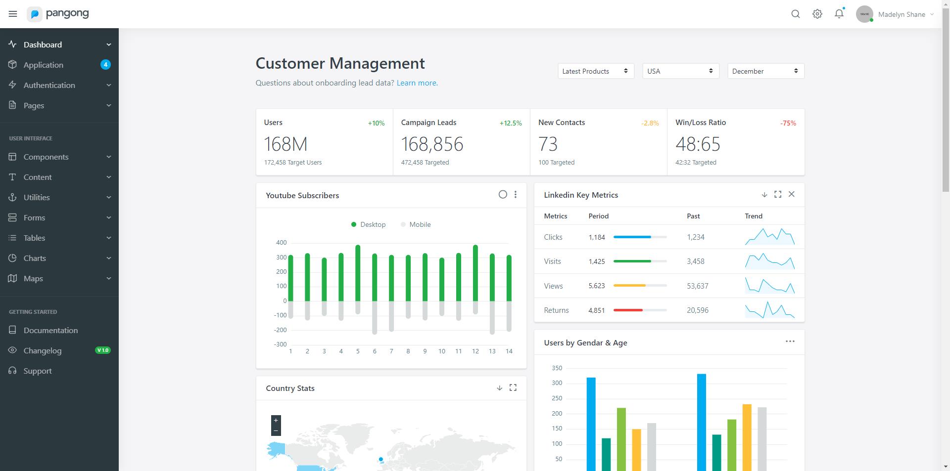Open the Changelog link
Screen dimensions: 950x471
point(59,350)
